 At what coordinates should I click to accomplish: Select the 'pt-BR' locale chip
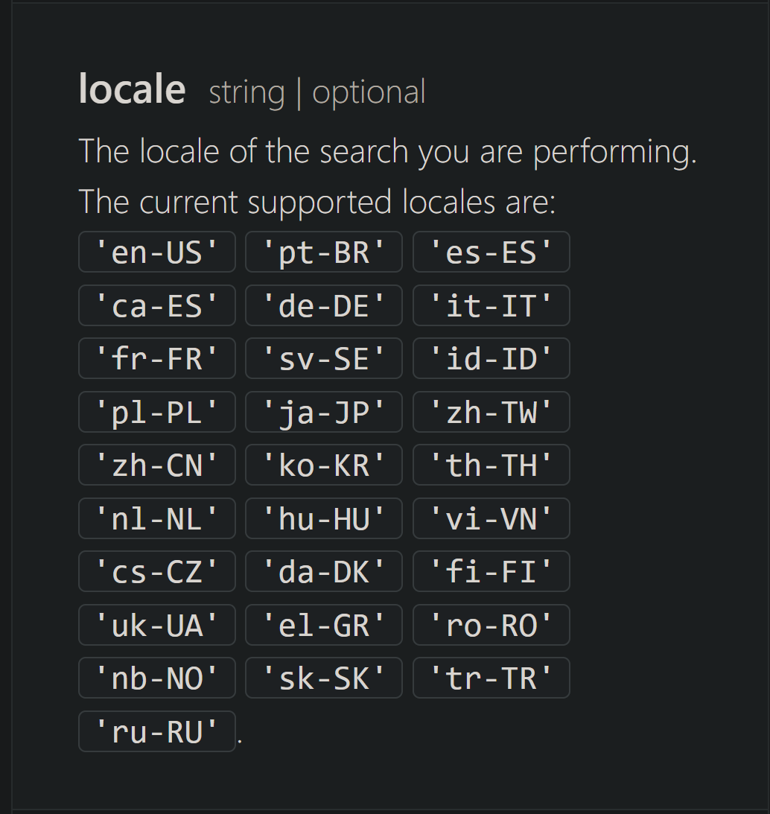pos(324,252)
